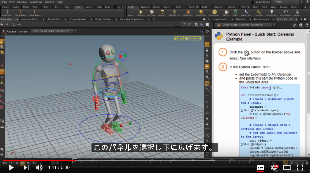
Task: Click the red video progress bar
Action: point(38,160)
